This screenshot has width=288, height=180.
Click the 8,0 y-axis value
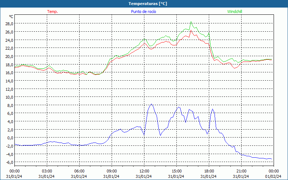[x=10, y=105]
